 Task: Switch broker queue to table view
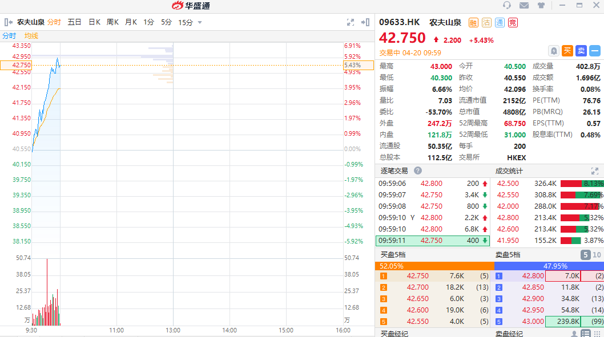586,334
